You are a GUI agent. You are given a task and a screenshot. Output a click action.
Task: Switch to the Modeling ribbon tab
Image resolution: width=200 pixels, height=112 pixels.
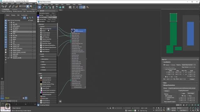click(x=6, y=9)
